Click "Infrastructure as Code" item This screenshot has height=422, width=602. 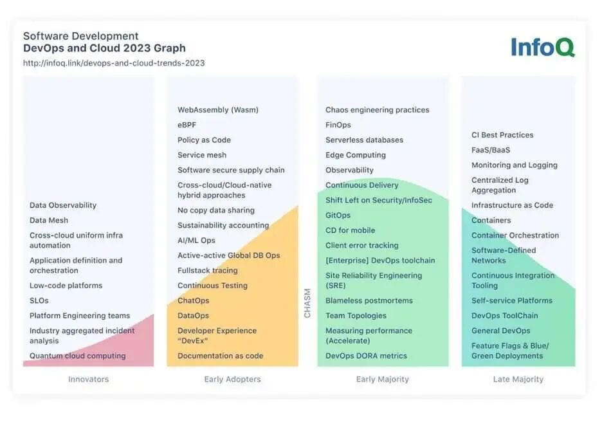[512, 205]
